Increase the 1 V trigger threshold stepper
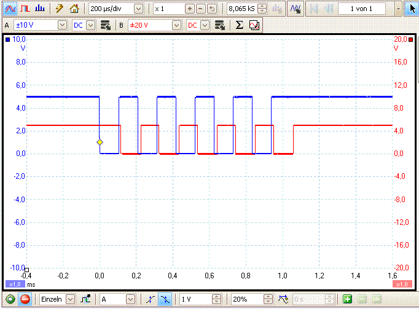 pyautogui.click(x=216, y=297)
